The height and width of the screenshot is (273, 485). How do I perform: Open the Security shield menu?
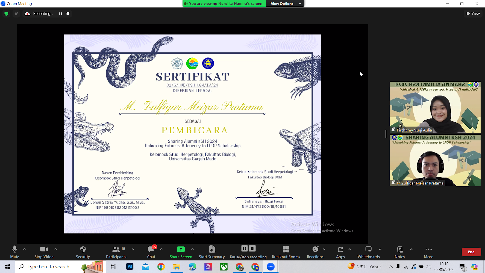(x=83, y=252)
